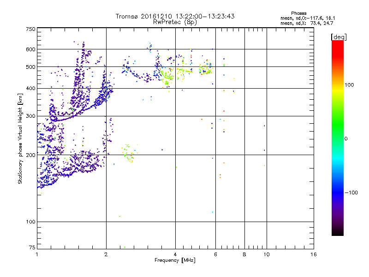Click the 'Frequency [MHz]' axis label
369x277 pixels.
(175, 260)
